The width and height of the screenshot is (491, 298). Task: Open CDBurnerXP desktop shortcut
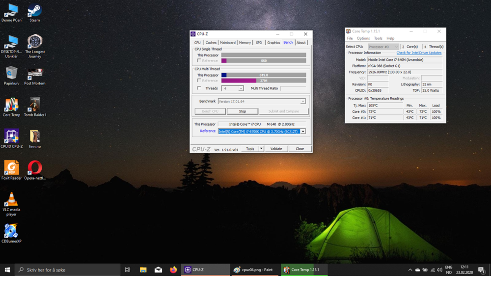[11, 234]
